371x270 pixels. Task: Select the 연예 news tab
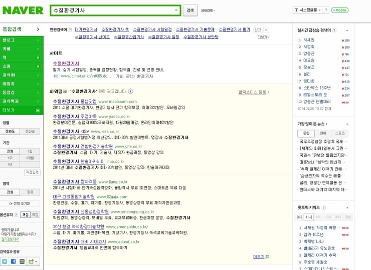click(323, 133)
